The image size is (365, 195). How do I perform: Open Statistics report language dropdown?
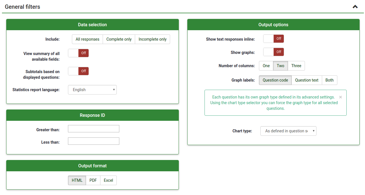pyautogui.click(x=92, y=90)
